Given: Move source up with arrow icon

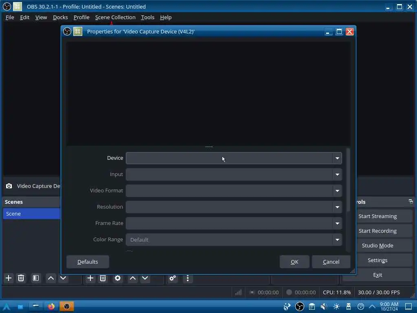Looking at the screenshot, I should (132, 278).
